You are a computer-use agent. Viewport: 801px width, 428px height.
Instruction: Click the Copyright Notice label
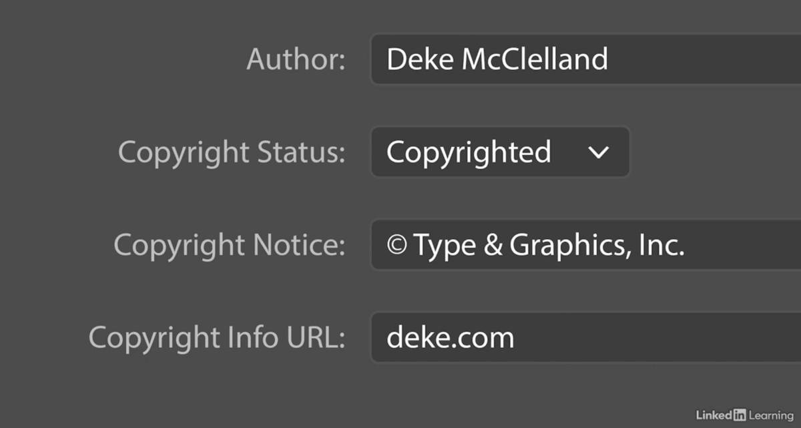tap(229, 244)
